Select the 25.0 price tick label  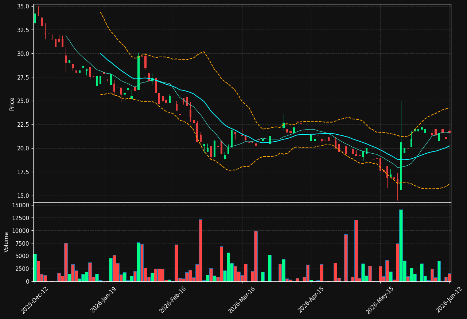[23, 101]
